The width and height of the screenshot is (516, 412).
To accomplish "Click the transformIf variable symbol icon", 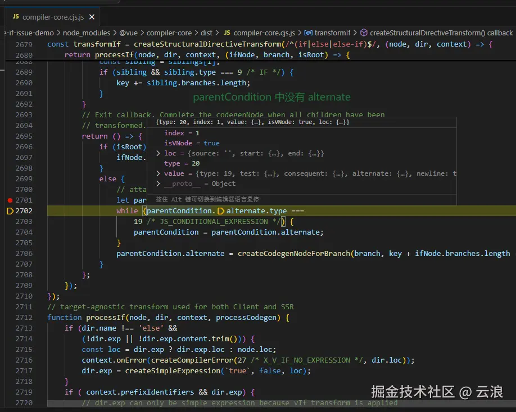I will click(309, 33).
